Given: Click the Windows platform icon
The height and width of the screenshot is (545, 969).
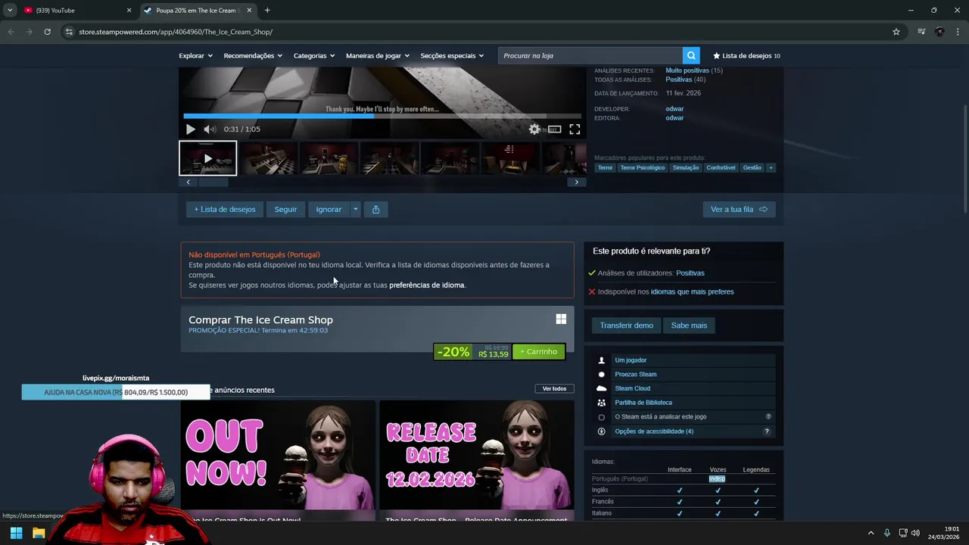Looking at the screenshot, I should (561, 319).
